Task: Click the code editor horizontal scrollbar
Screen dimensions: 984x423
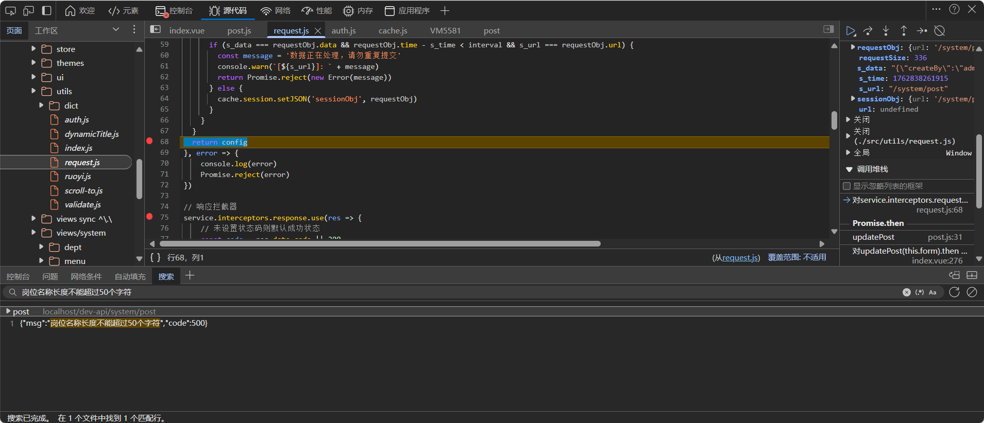Action: coord(380,244)
